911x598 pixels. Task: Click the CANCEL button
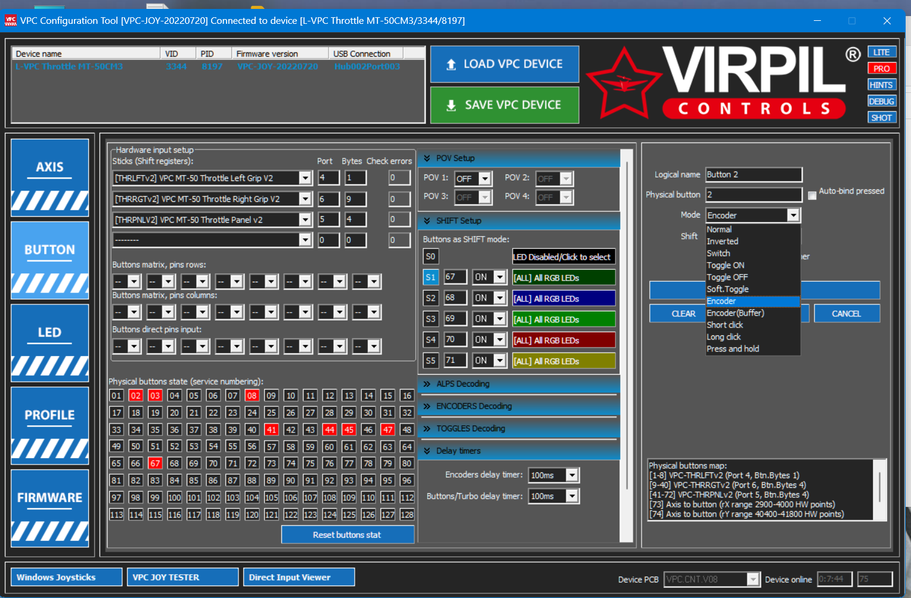click(x=847, y=314)
